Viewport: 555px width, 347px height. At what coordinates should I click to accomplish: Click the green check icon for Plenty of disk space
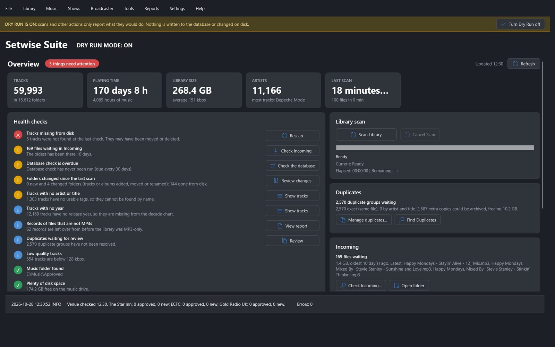pyautogui.click(x=18, y=285)
